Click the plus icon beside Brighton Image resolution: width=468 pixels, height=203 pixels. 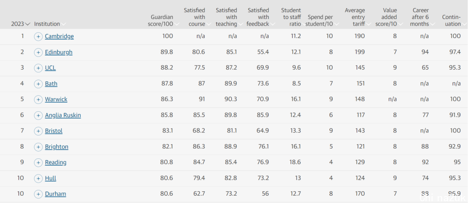tap(38, 147)
